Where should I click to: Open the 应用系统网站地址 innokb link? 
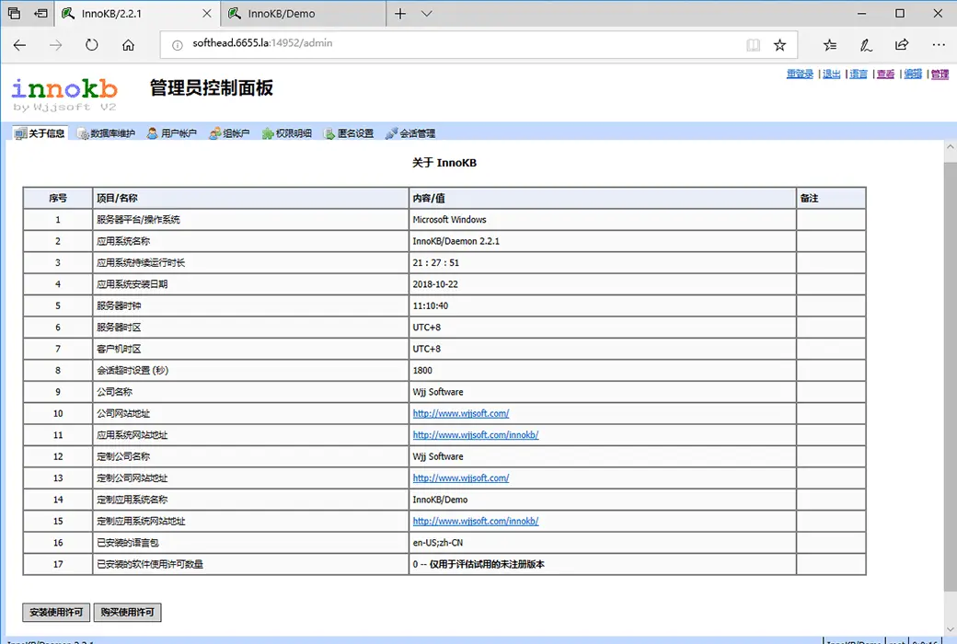pos(476,434)
